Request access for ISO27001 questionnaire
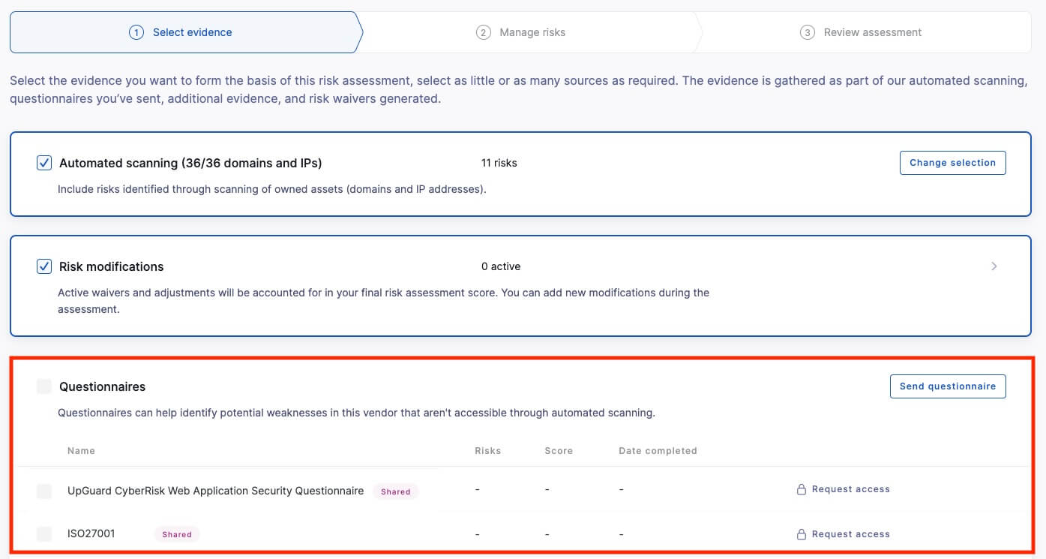This screenshot has width=1046, height=559. click(844, 534)
